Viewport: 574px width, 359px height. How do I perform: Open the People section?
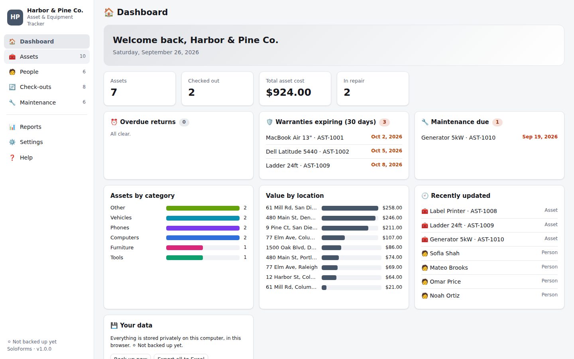[x=47, y=72]
